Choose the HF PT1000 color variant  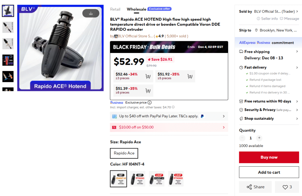tap(137, 179)
